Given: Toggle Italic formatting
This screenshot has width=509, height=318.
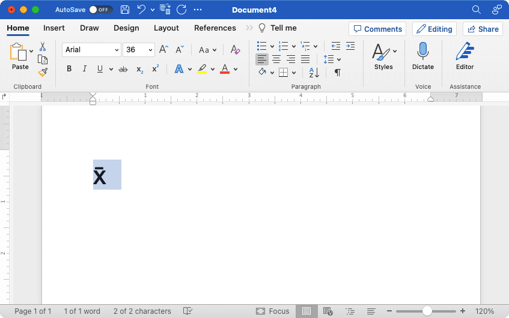Looking at the screenshot, I should [84, 69].
